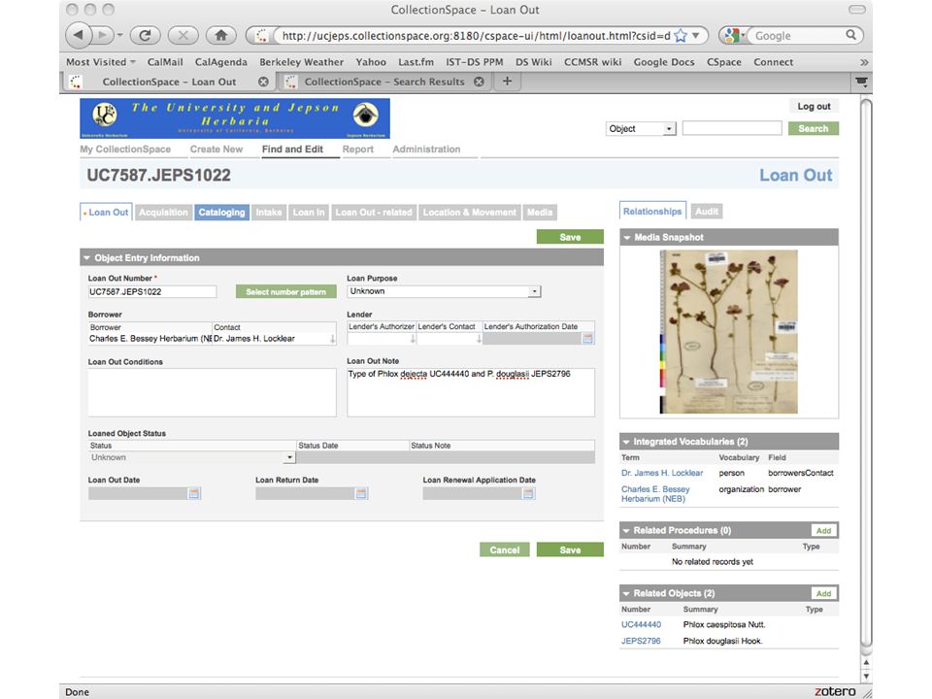Collapse the Integrated Vocabularies panel
The height and width of the screenshot is (699, 932).
pyautogui.click(x=626, y=442)
